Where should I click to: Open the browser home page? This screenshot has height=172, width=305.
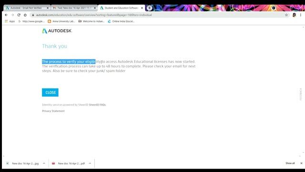pos(25,15)
